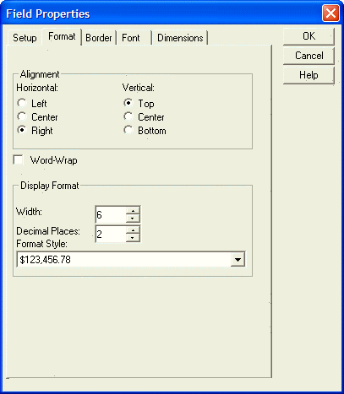Image resolution: width=344 pixels, height=394 pixels.
Task: Confirm changes with the OK button
Action: (309, 36)
